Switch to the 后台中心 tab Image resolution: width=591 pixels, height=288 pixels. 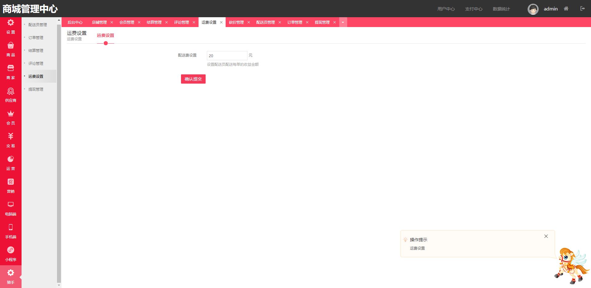tap(75, 22)
